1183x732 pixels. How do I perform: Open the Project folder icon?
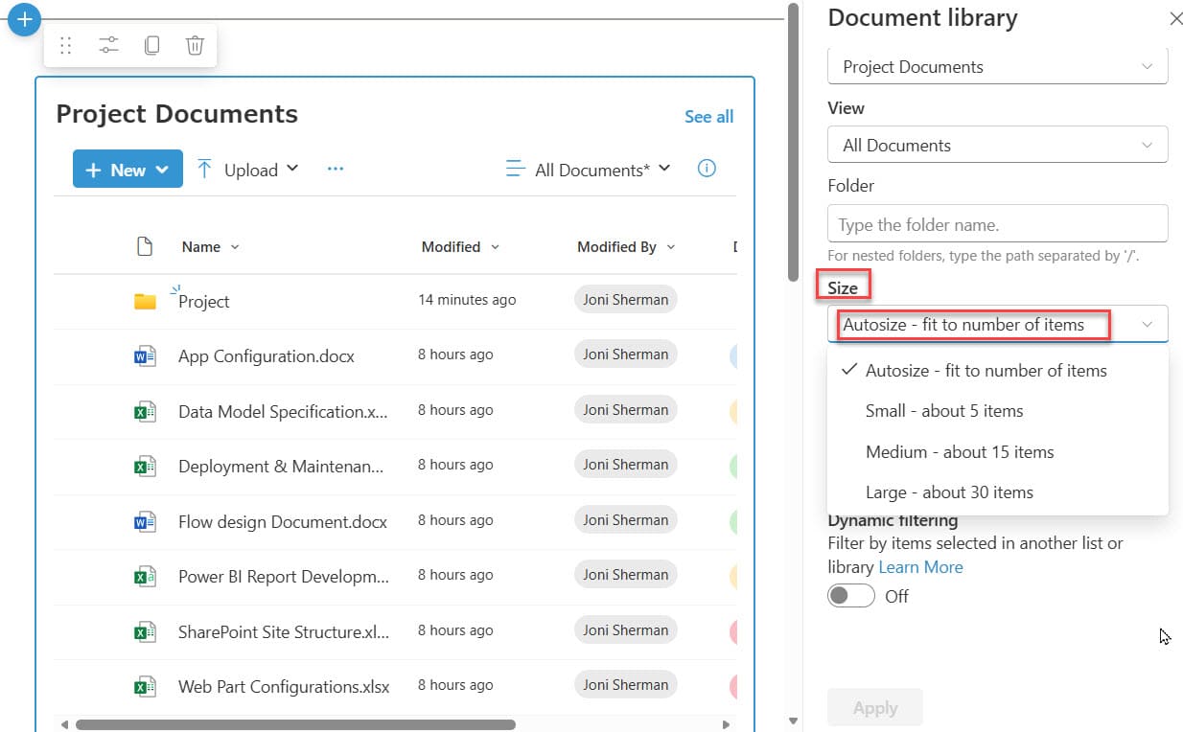pos(144,299)
